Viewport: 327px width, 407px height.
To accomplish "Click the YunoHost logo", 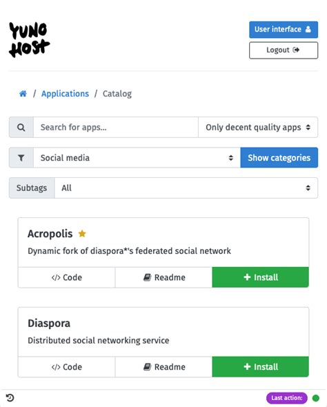I will (29, 40).
